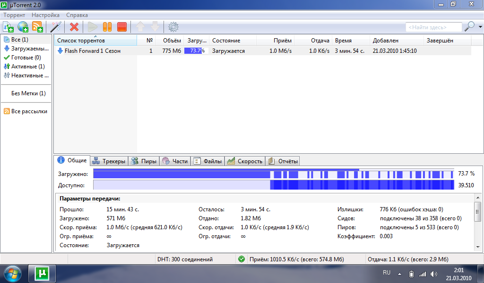Pause the torrent with the orange pause icon

107,27
